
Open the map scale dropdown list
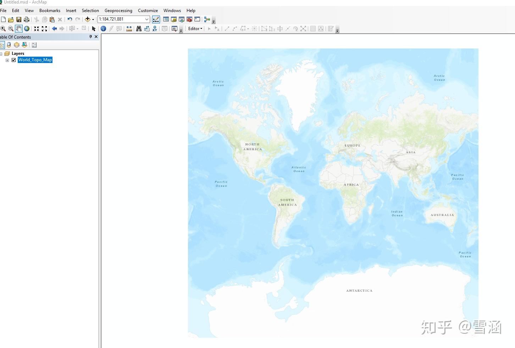pos(147,19)
